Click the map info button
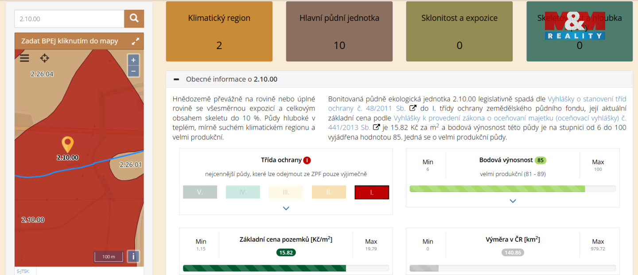 pyautogui.click(x=133, y=256)
